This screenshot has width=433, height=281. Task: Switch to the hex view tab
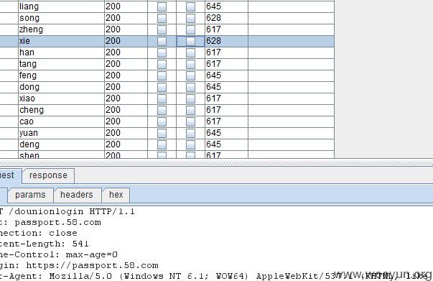pyautogui.click(x=116, y=195)
